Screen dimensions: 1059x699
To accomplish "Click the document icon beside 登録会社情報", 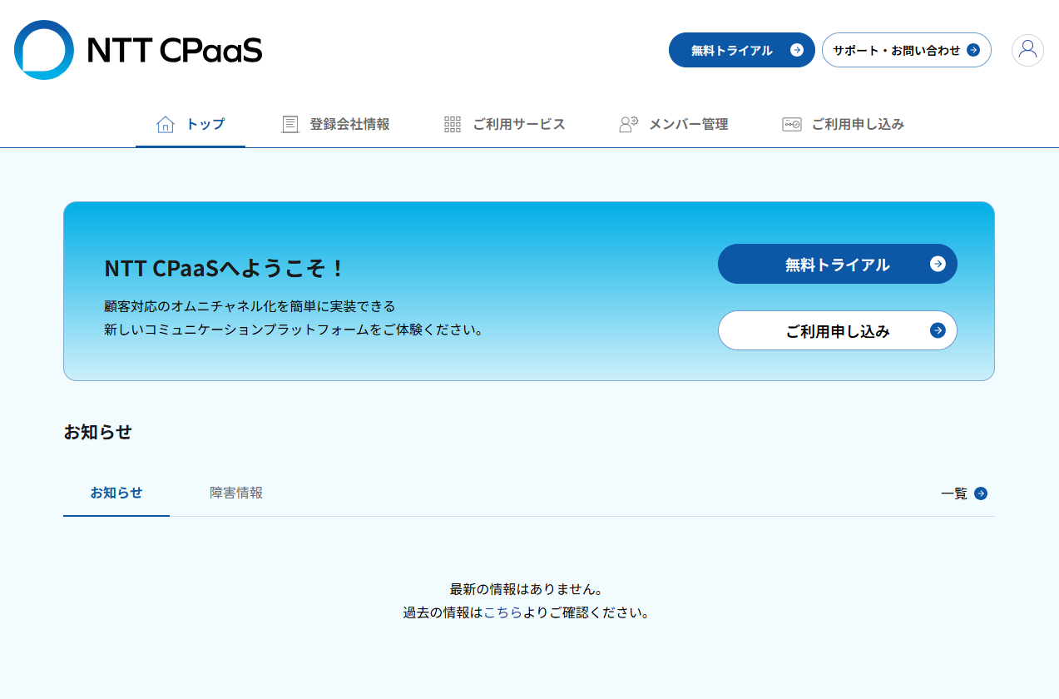I will 290,124.
